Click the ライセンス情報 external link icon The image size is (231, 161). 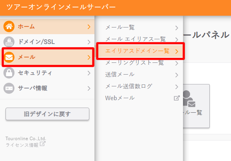pos(43,144)
